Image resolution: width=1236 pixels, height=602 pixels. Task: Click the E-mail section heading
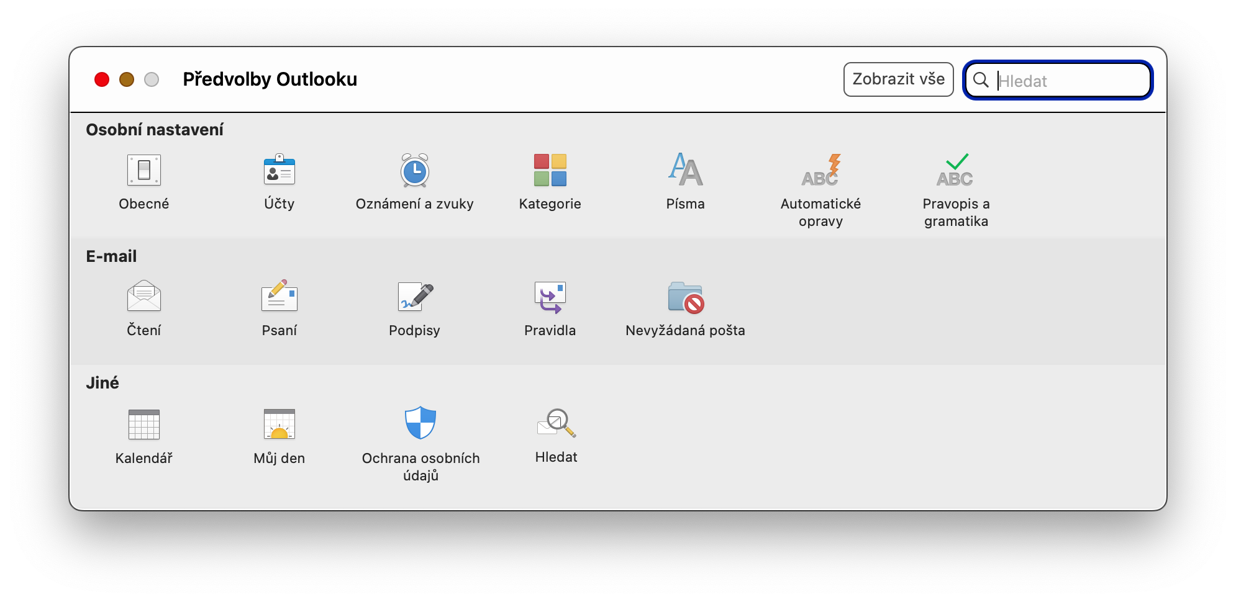click(x=111, y=256)
